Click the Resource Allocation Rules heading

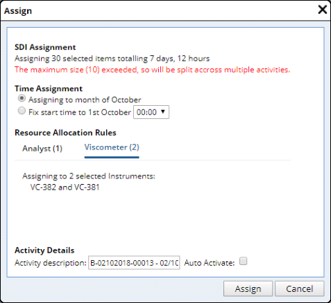point(65,133)
